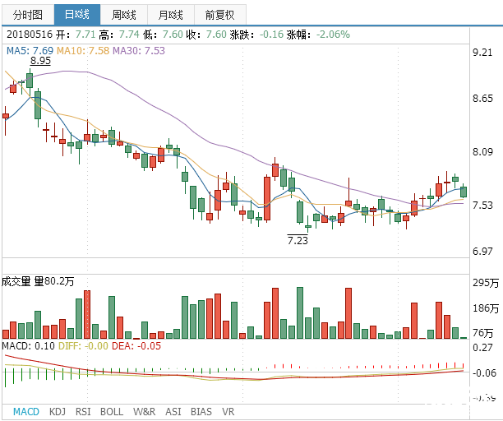The width and height of the screenshot is (503, 421).
Task: Click the MACD: 0.10 value label
Action: [x=29, y=346]
